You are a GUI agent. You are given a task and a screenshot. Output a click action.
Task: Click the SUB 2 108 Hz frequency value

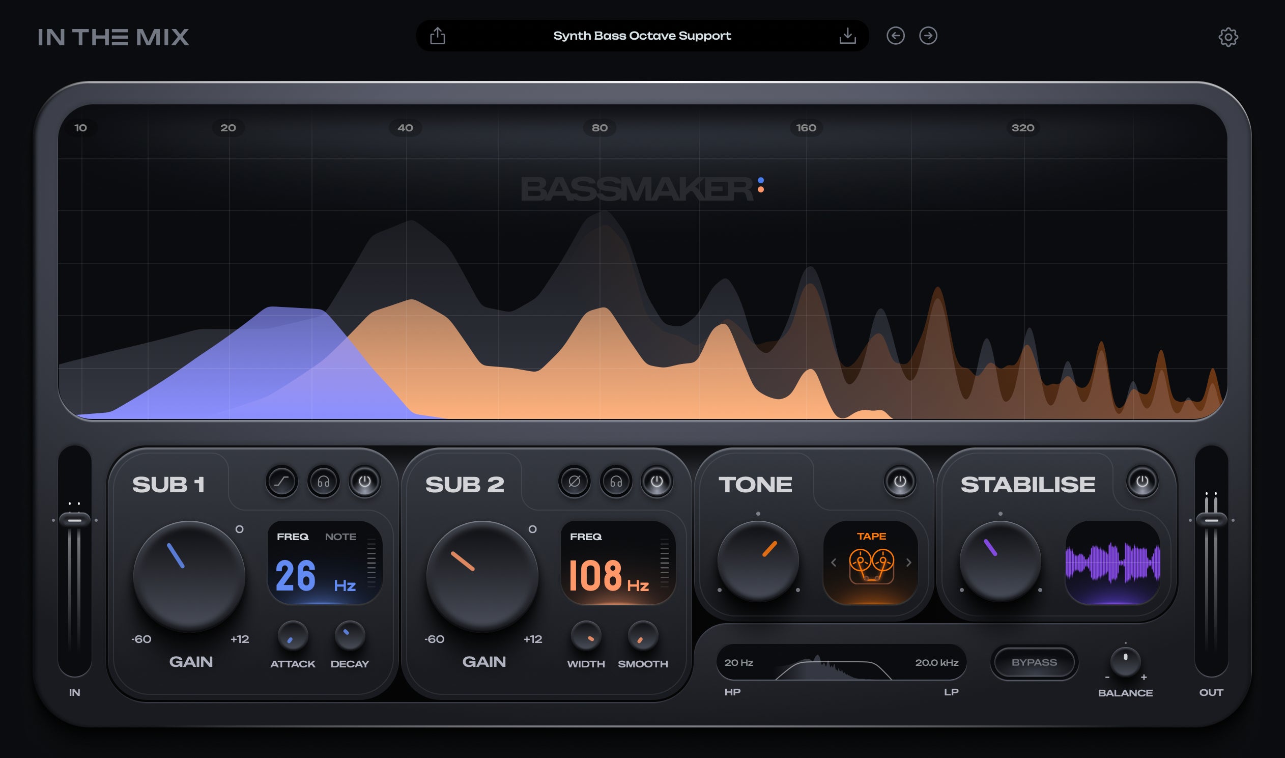click(609, 576)
